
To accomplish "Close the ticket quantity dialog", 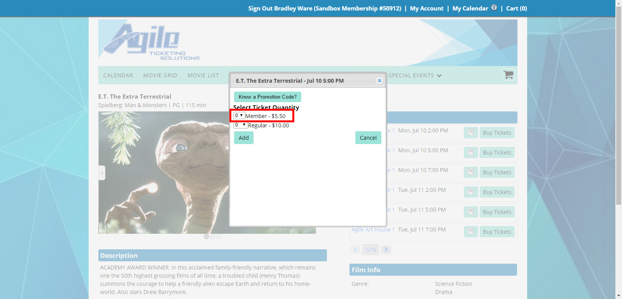I will 379,80.
